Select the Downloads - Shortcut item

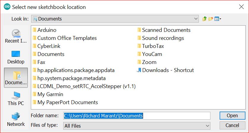(x=165, y=70)
